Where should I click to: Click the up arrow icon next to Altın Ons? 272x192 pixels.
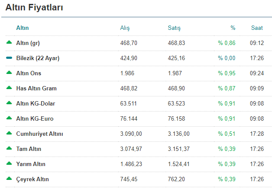coord(9,73)
